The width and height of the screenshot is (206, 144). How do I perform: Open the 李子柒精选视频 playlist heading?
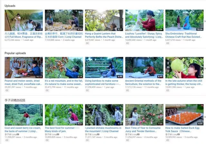click(15, 100)
